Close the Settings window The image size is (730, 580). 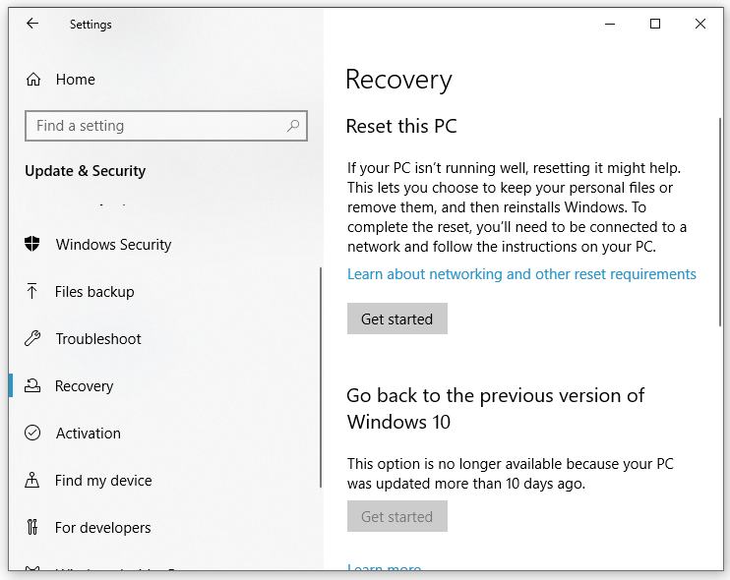click(x=700, y=24)
